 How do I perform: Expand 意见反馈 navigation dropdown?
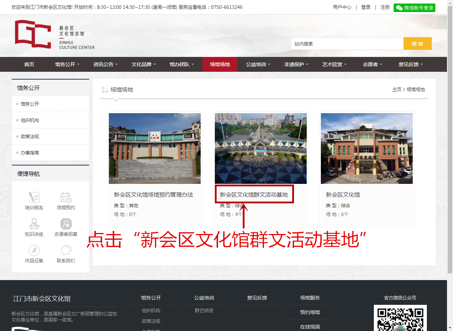tap(411, 64)
